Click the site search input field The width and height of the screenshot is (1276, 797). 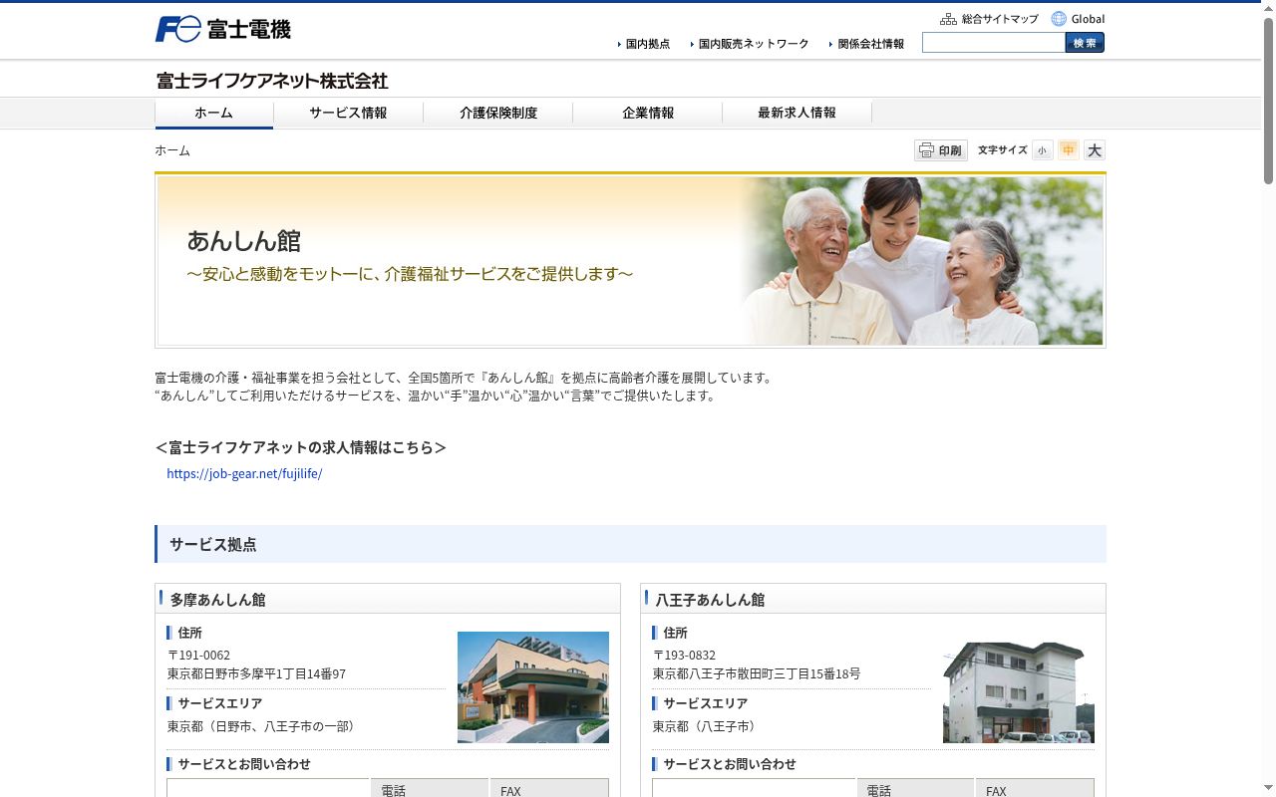[x=994, y=43]
